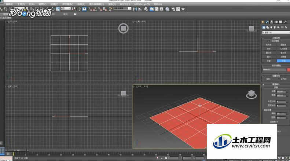Collapse the 创建方法 rollout

coord(276,76)
